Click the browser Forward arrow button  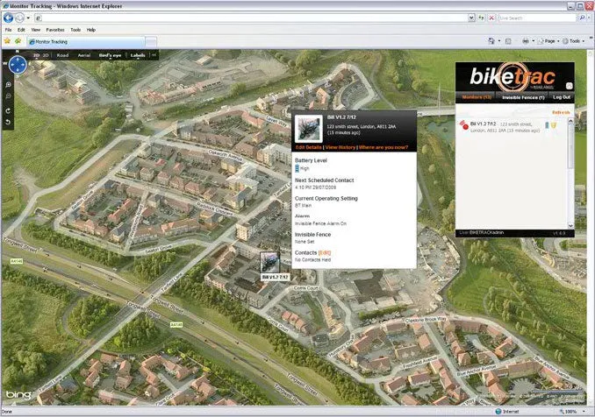click(19, 18)
